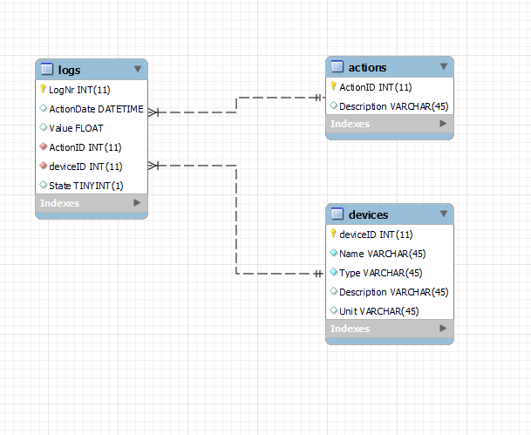Click the actions Description column diamond icon
Viewport: 531px width, 435px height.
[334, 105]
